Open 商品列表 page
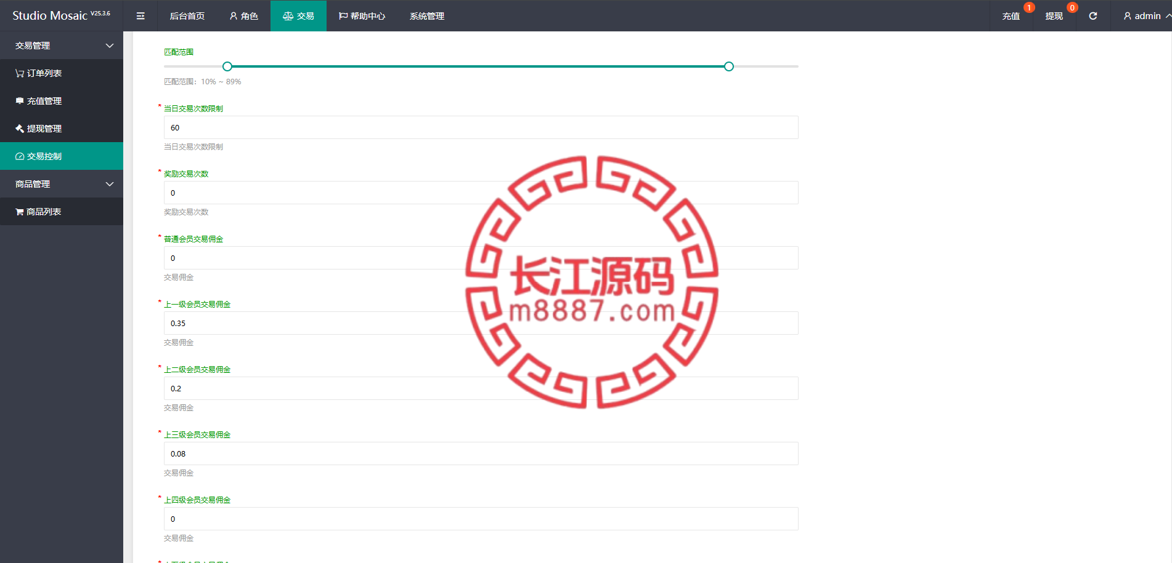 (x=62, y=212)
